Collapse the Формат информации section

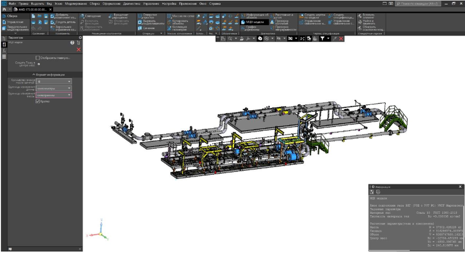[45, 75]
